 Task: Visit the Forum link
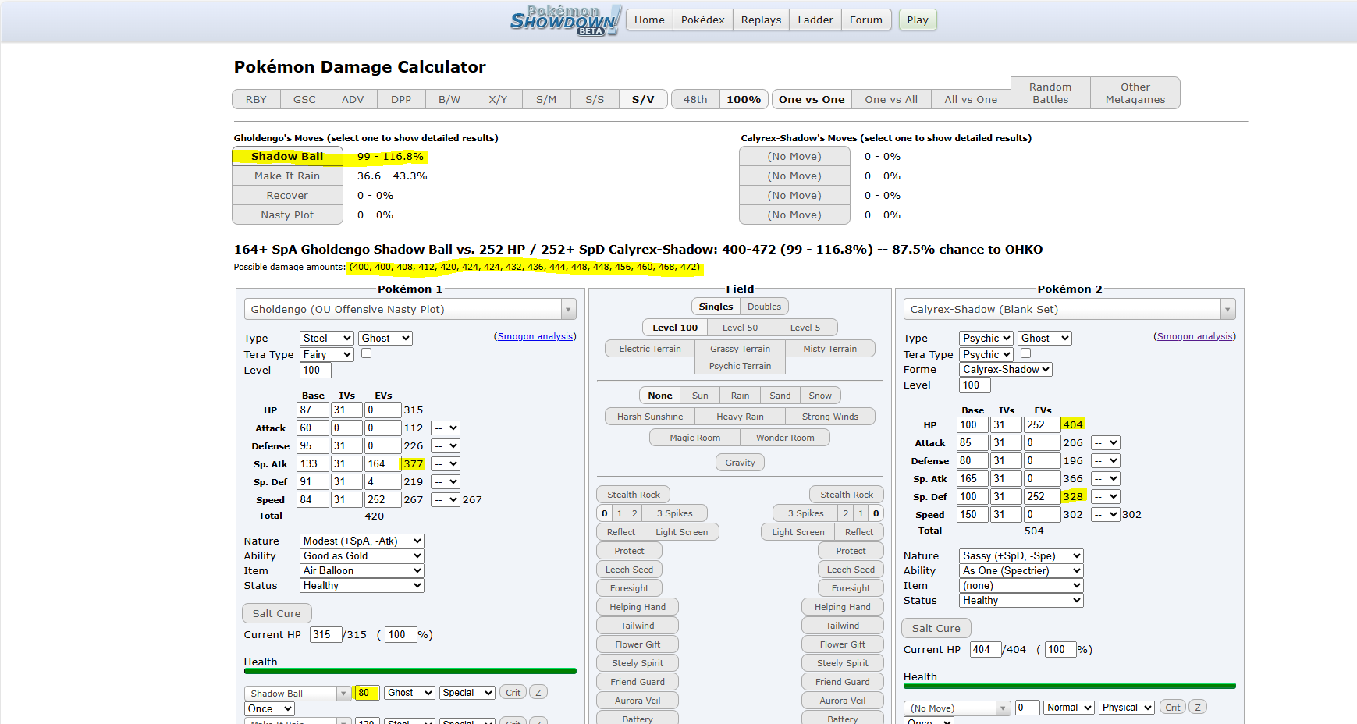pyautogui.click(x=866, y=20)
